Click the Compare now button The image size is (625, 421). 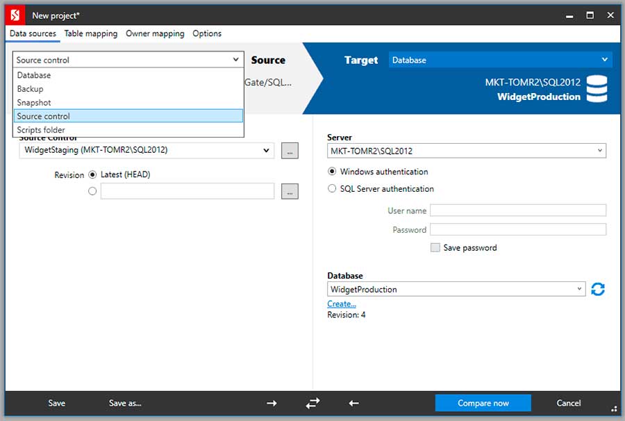click(482, 403)
